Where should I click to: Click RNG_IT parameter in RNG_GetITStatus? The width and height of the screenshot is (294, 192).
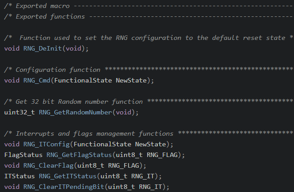pos(143,176)
